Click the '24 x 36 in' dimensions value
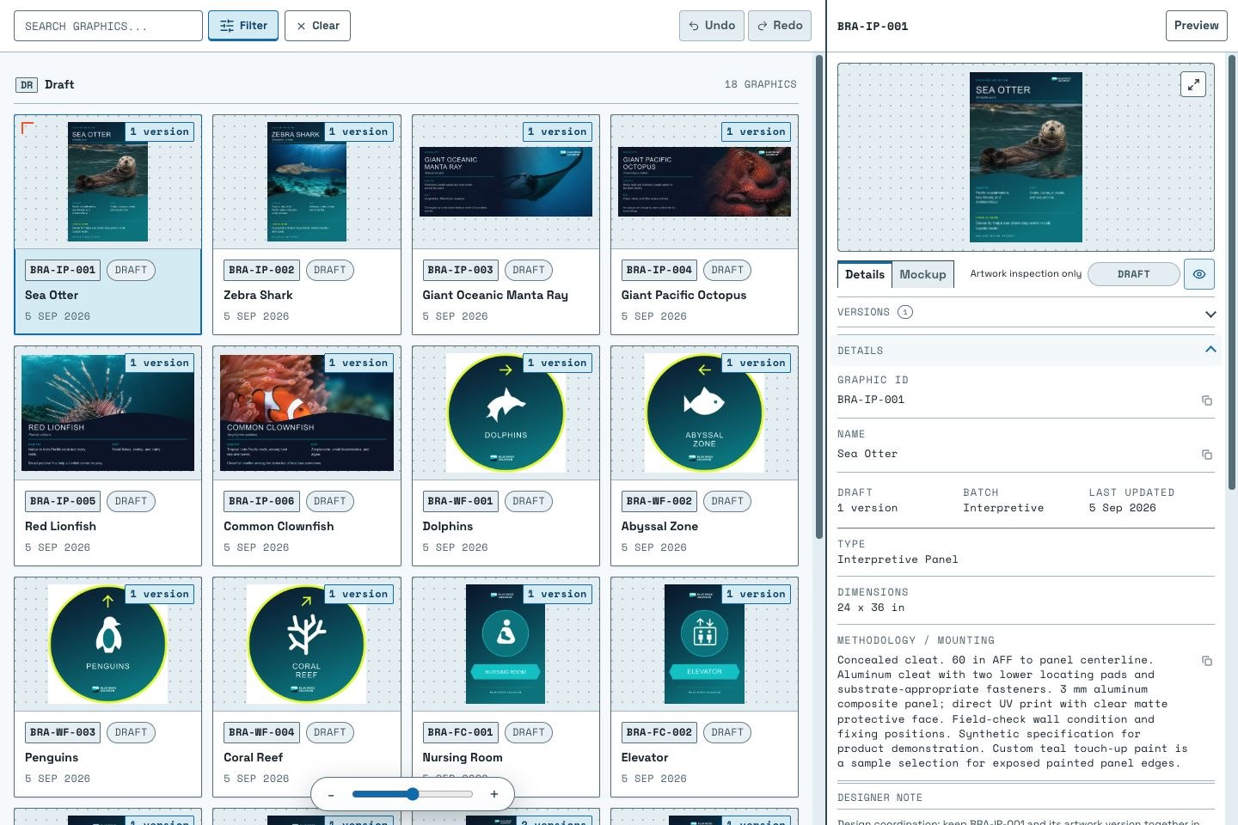Viewport: 1238px width, 825px height. point(871,608)
